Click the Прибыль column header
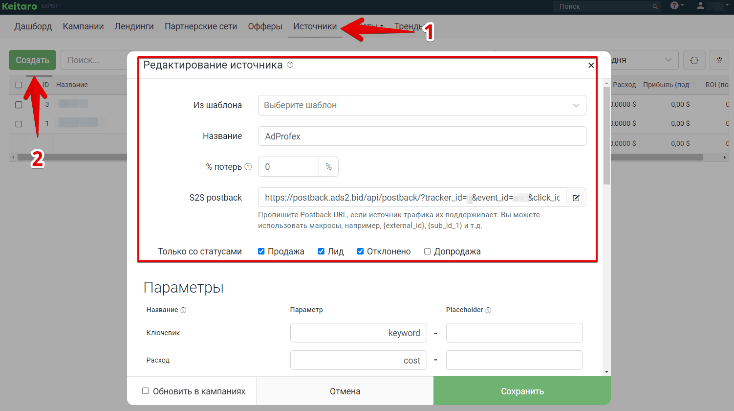734x411 pixels. [x=666, y=85]
